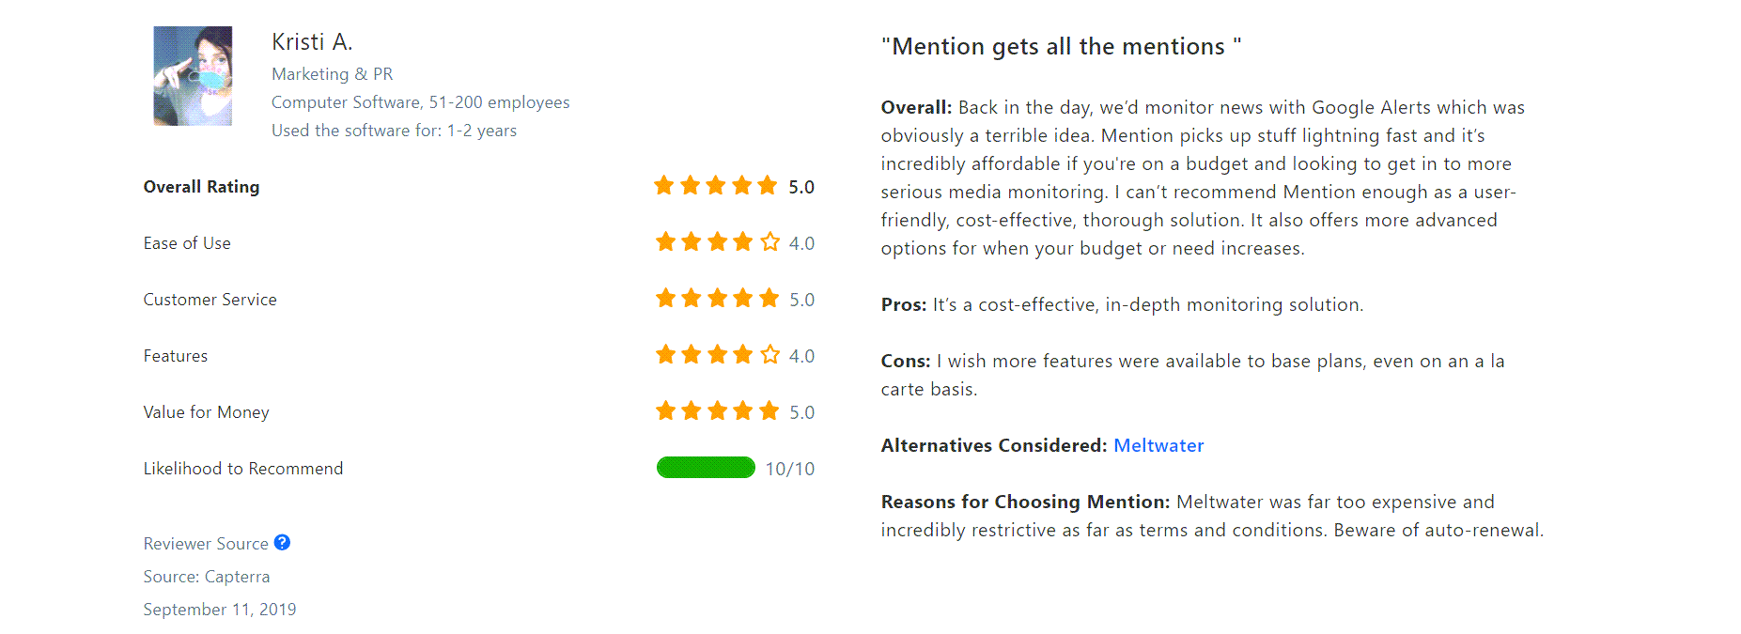Click the reviewer name Kristi A.
The height and width of the screenshot is (634, 1741).
tap(312, 42)
